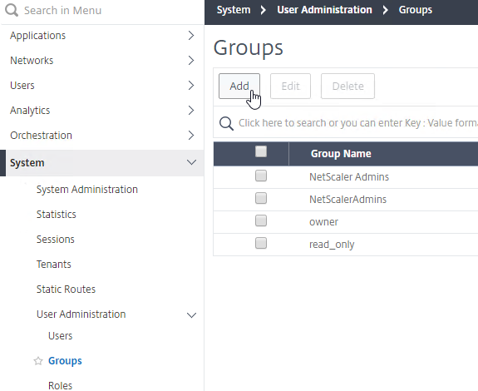Click the Search in Menu magnifier icon
This screenshot has height=391, width=478.
click(x=12, y=10)
